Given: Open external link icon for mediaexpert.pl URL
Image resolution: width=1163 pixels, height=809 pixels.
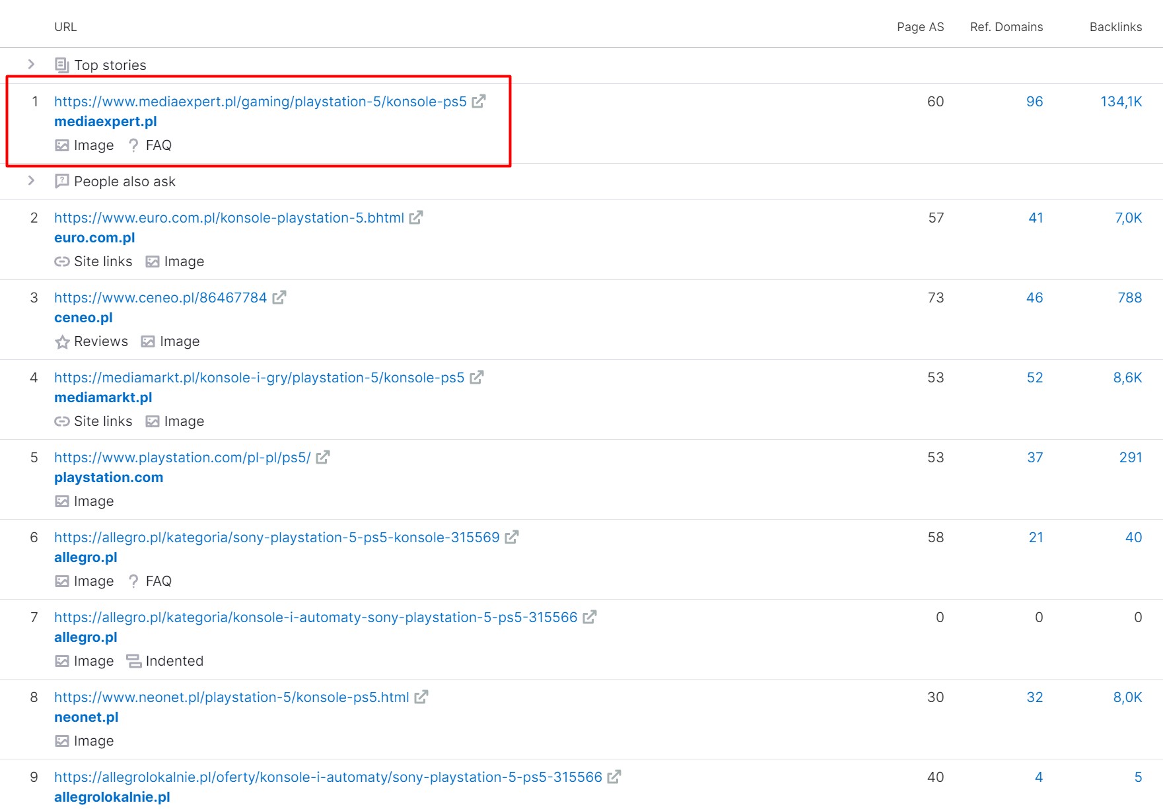Looking at the screenshot, I should (x=479, y=101).
